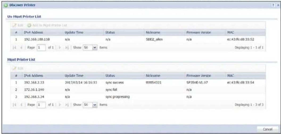The width and height of the screenshot is (281, 134).
Task: Close the Discover Printer dialog
Action: [278, 5]
